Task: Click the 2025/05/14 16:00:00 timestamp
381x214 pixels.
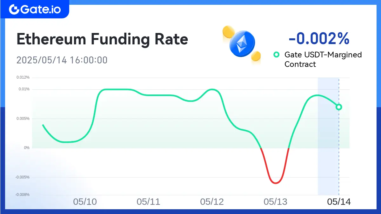Action: point(62,60)
